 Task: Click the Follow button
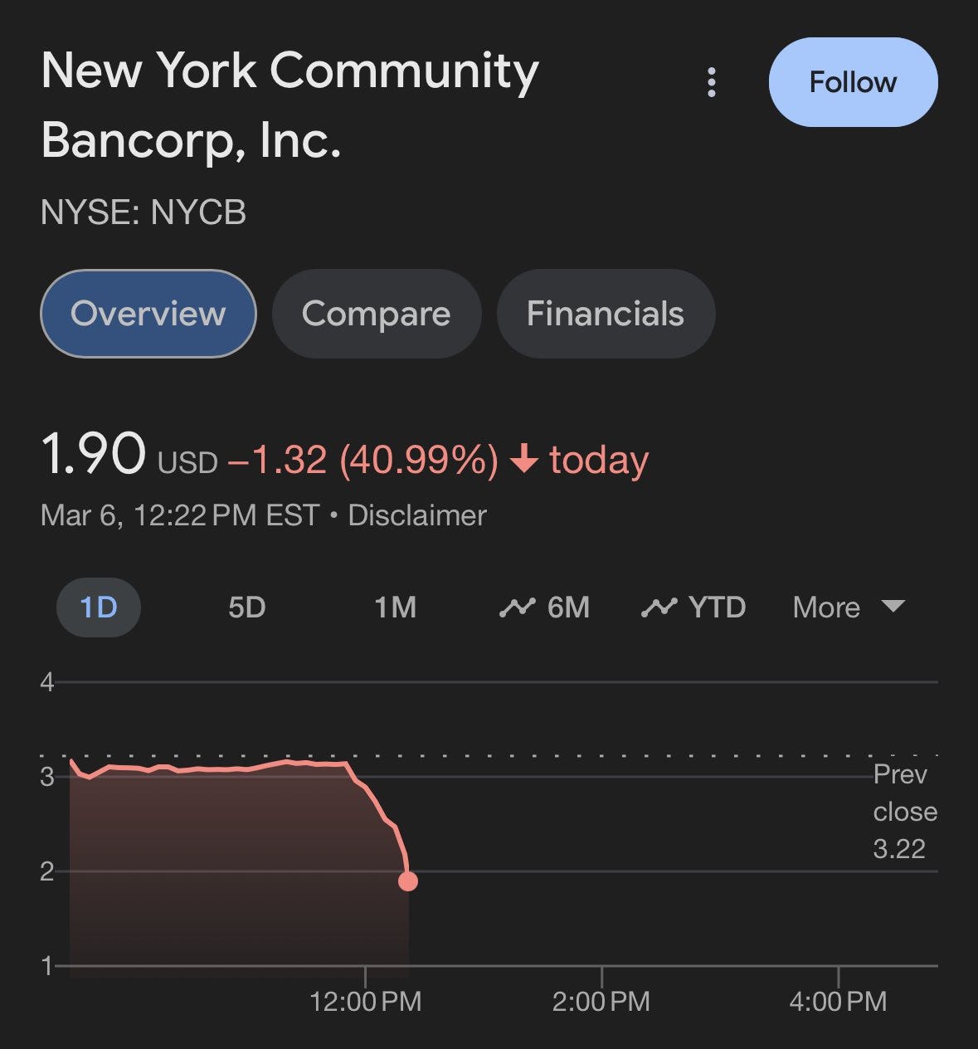[853, 82]
